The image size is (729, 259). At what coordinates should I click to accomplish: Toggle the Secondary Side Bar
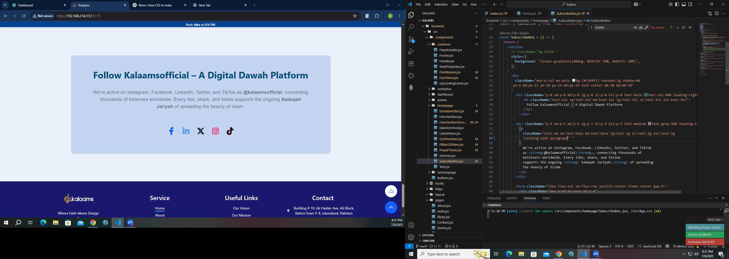pos(691,5)
